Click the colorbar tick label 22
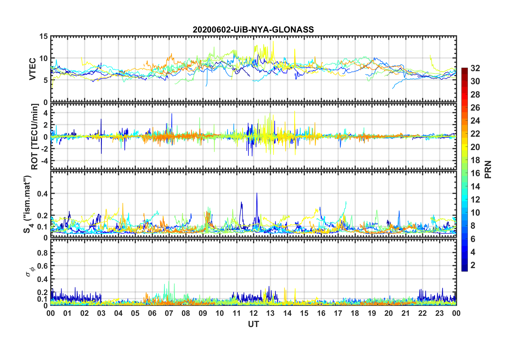 click(x=475, y=134)
